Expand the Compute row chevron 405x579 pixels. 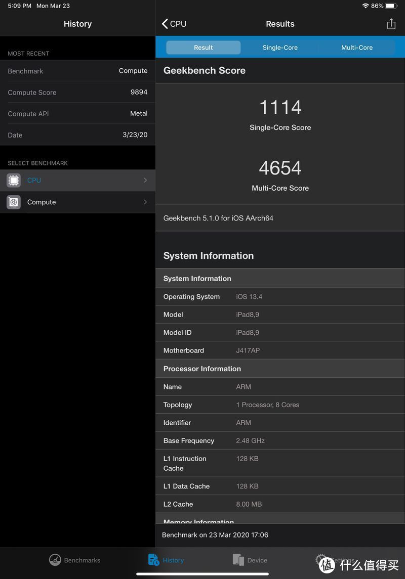pos(145,202)
